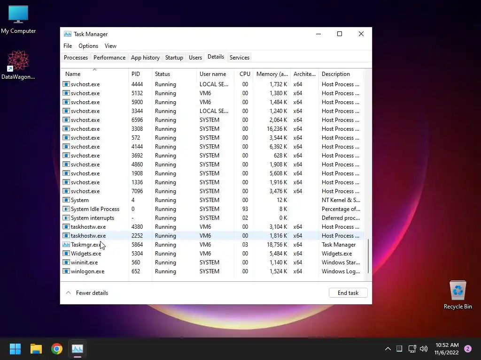Launch Google Chrome from the taskbar
Image resolution: width=481 pixels, height=360 pixels.
pyautogui.click(x=57, y=349)
